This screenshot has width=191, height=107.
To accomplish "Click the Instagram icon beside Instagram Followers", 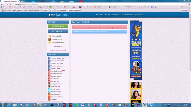I will click(49, 84).
